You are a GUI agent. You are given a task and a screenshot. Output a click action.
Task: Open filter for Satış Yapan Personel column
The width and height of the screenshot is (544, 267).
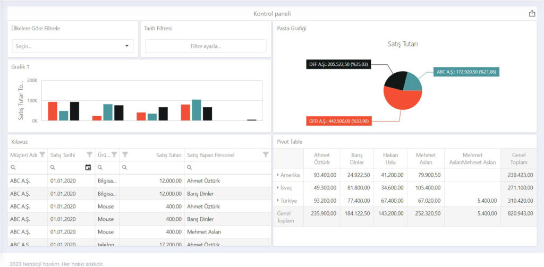coord(266,155)
